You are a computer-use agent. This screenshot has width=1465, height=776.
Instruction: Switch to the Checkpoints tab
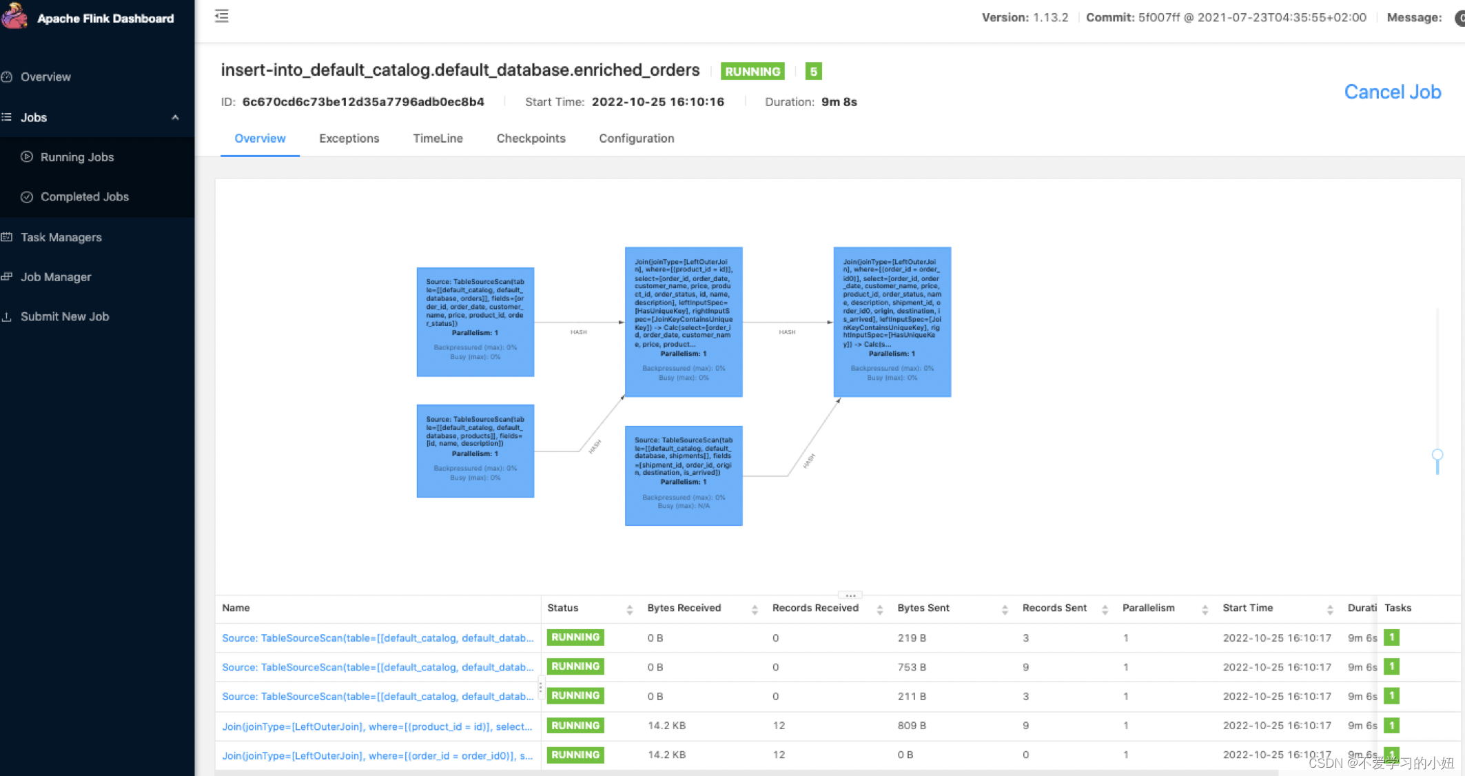coord(531,139)
